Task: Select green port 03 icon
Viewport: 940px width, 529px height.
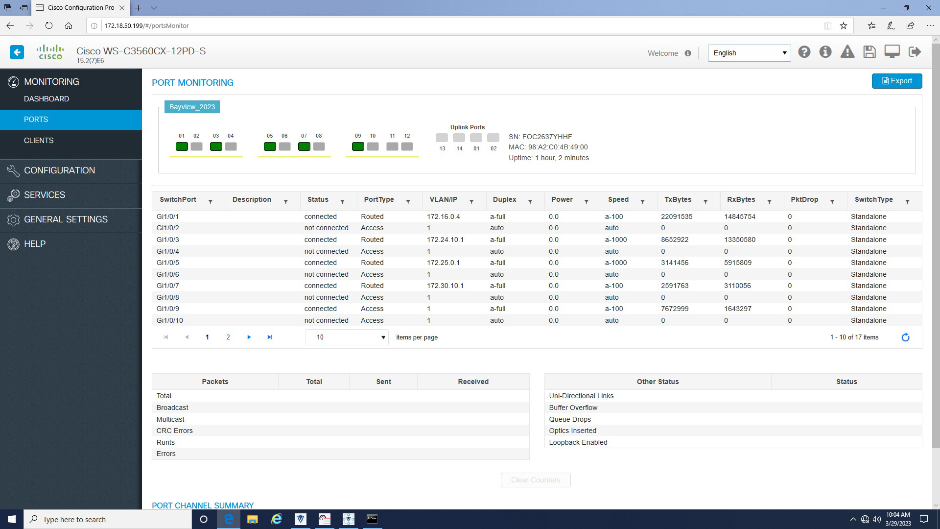Action: (216, 146)
